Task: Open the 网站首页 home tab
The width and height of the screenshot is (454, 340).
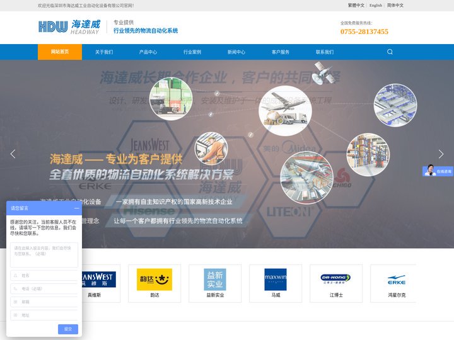Action: (60, 52)
